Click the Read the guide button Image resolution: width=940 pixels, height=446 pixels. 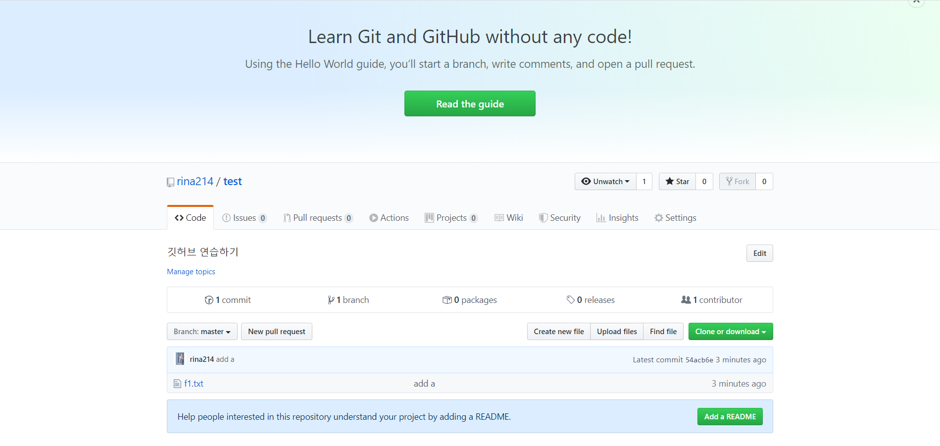tap(470, 103)
